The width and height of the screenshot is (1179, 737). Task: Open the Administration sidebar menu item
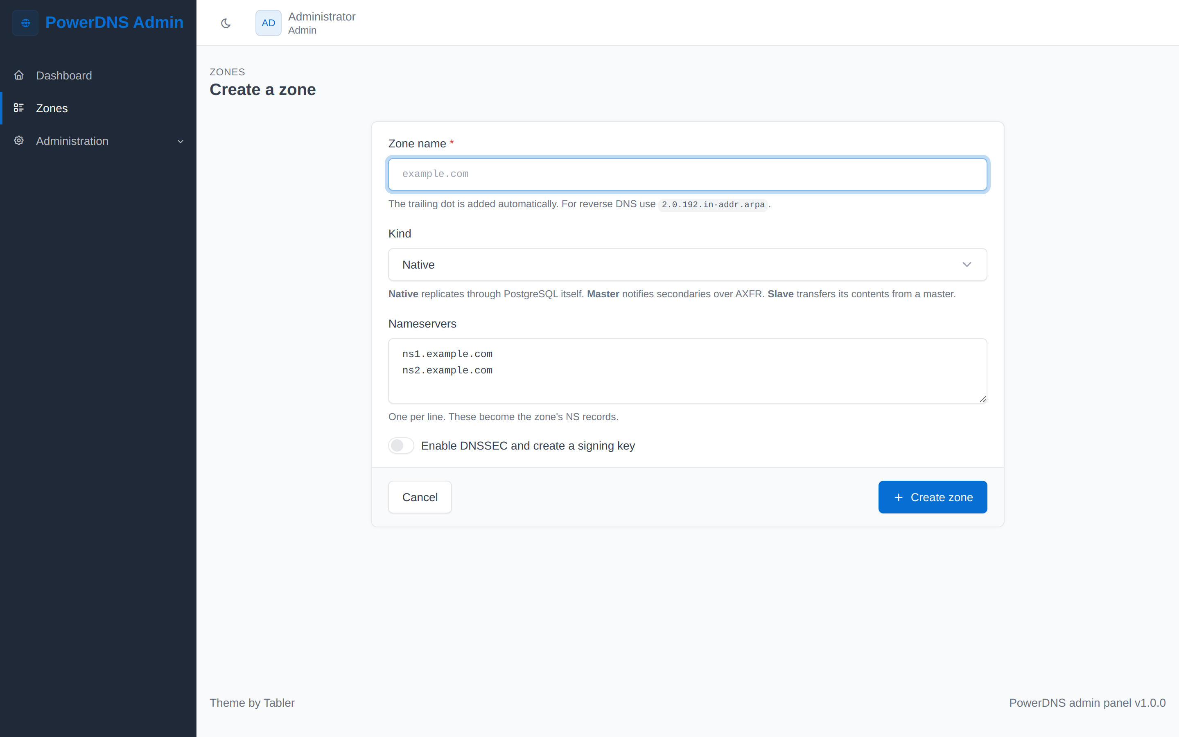[98, 141]
